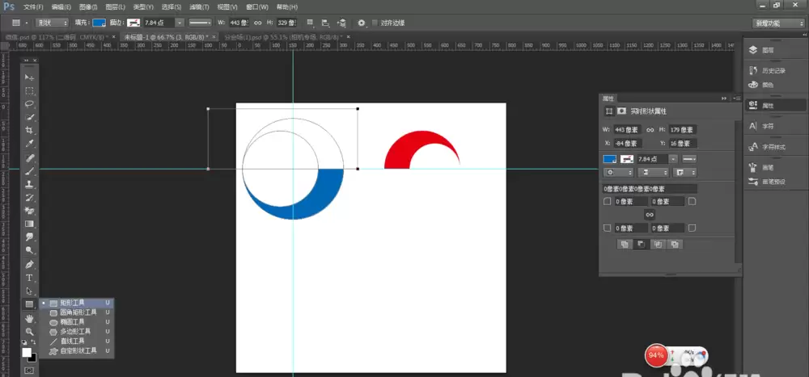Select the Rectangular Marquee tool
Image resolution: width=809 pixels, height=377 pixels.
click(29, 90)
